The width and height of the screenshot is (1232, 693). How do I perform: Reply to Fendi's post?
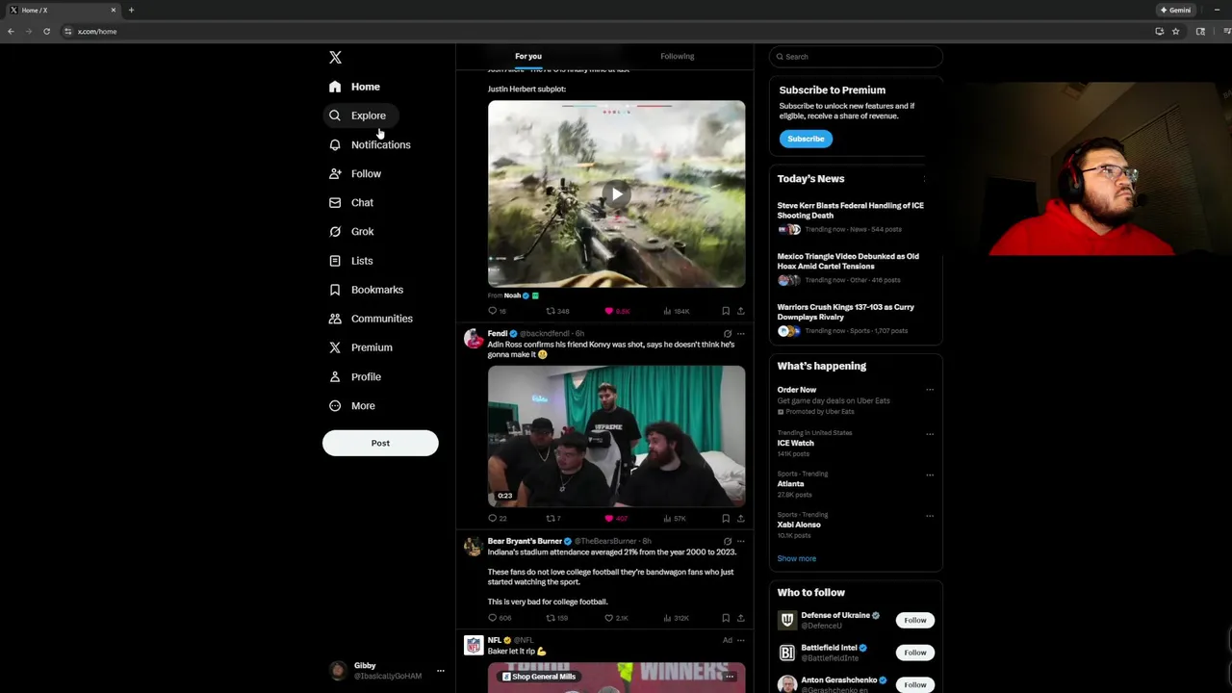(x=497, y=518)
